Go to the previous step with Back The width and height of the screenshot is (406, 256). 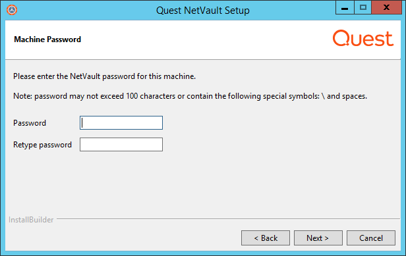266,238
